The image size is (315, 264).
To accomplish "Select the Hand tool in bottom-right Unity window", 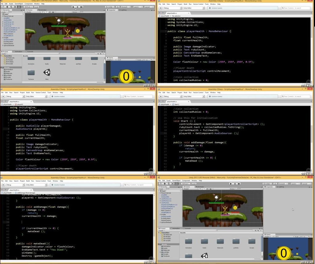I will tap(161, 184).
